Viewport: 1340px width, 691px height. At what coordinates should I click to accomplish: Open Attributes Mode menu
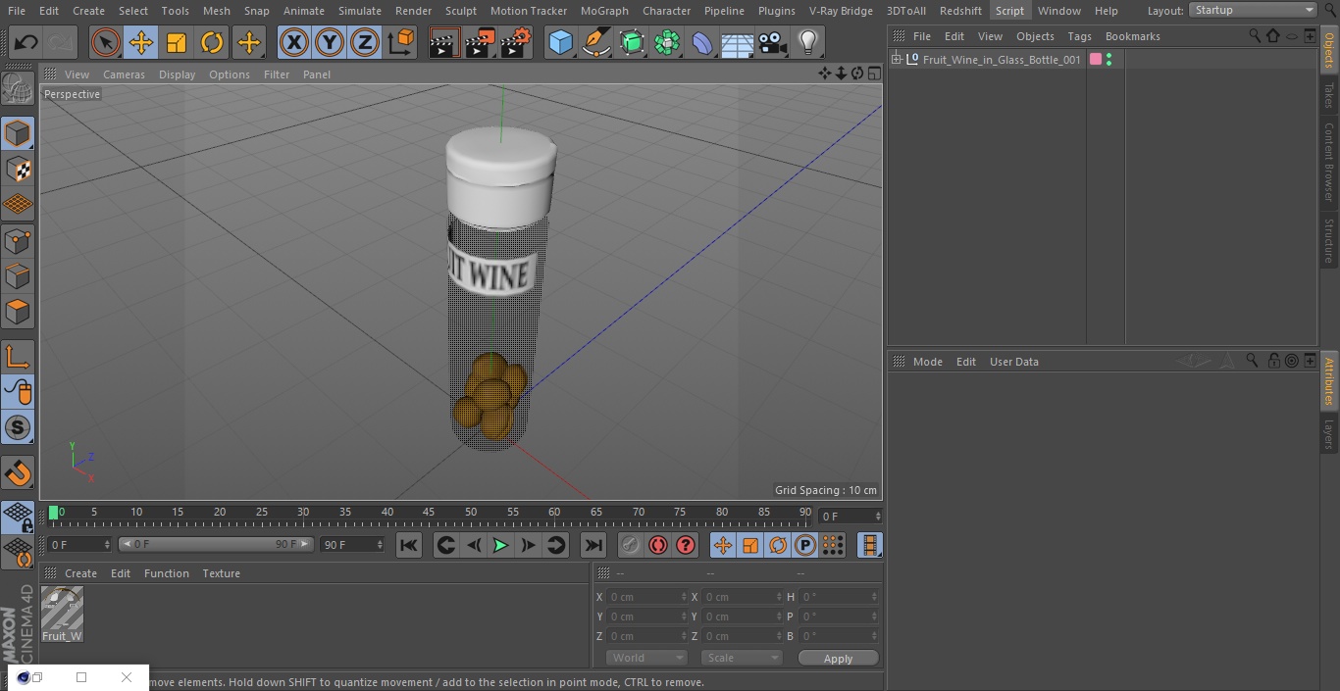(x=927, y=362)
